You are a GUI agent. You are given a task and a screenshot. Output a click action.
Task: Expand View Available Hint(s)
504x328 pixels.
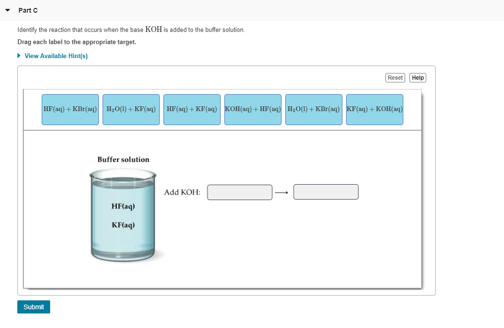click(56, 56)
